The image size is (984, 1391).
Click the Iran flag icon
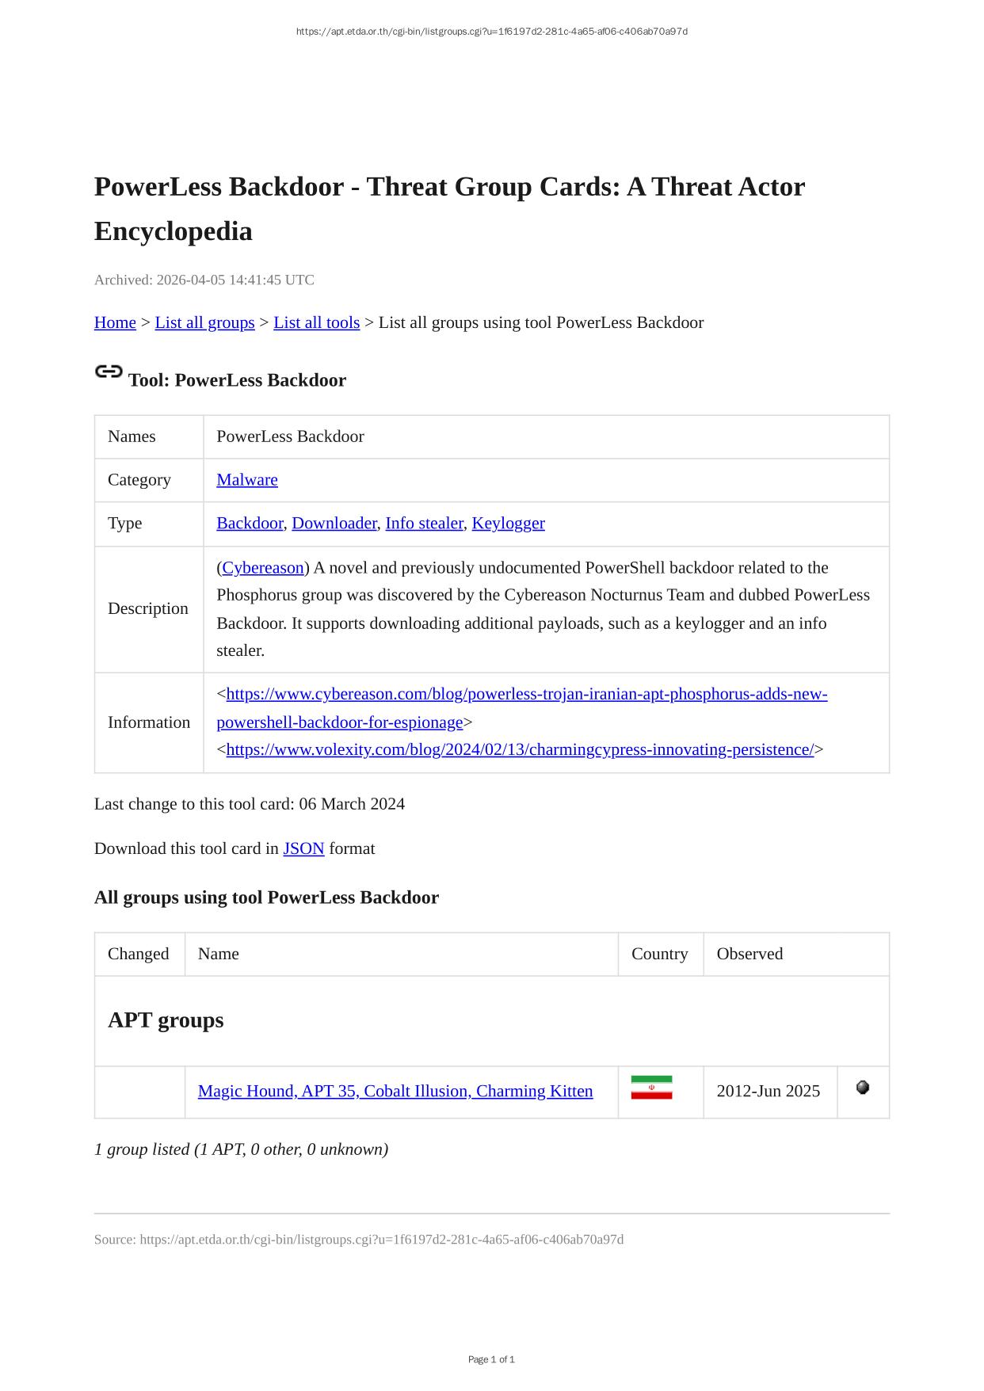point(651,1088)
